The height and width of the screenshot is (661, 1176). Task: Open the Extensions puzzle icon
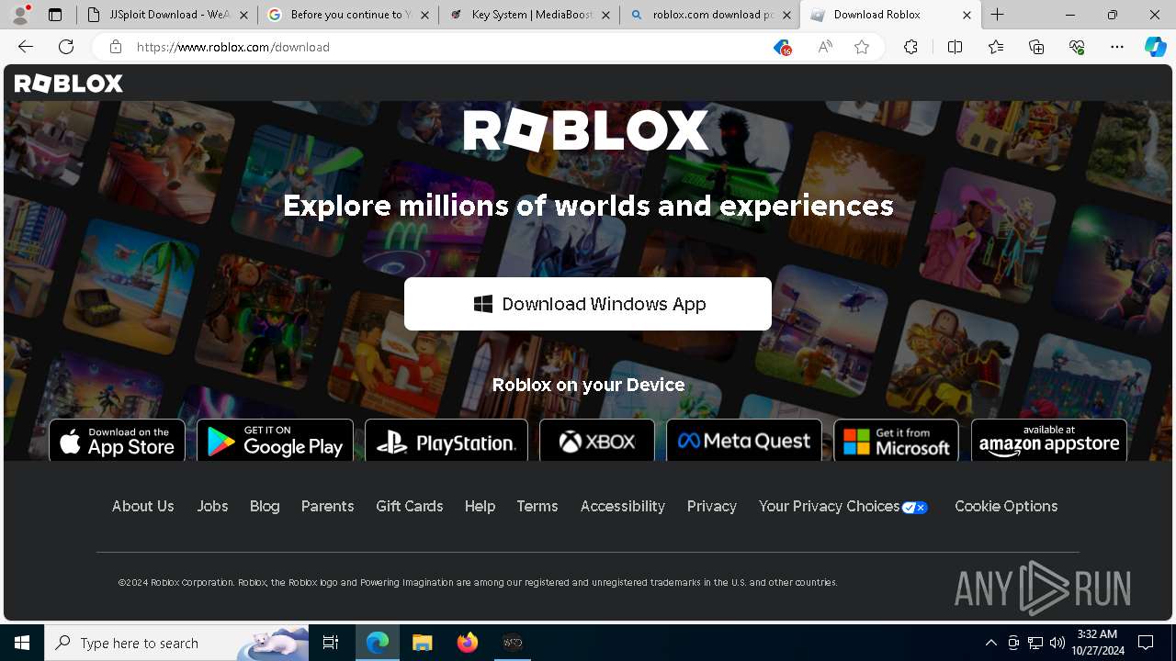tap(910, 47)
